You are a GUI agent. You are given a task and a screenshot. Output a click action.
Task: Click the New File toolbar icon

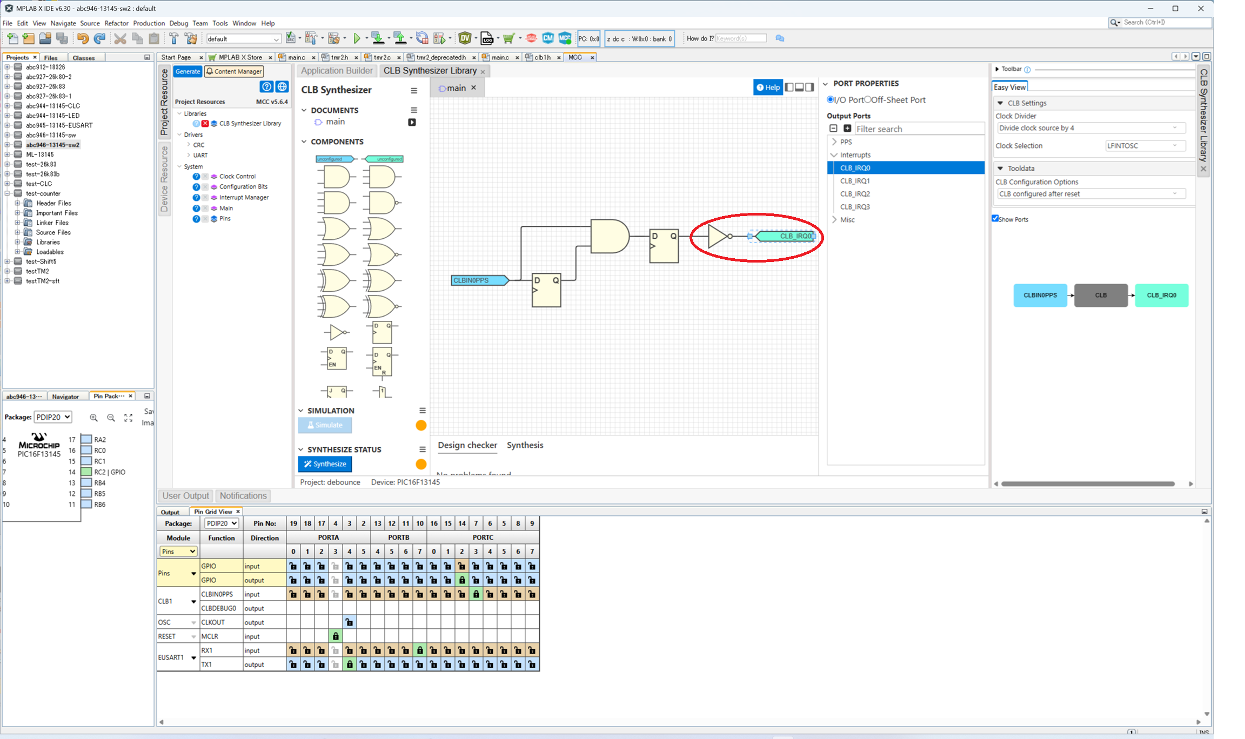click(12, 38)
